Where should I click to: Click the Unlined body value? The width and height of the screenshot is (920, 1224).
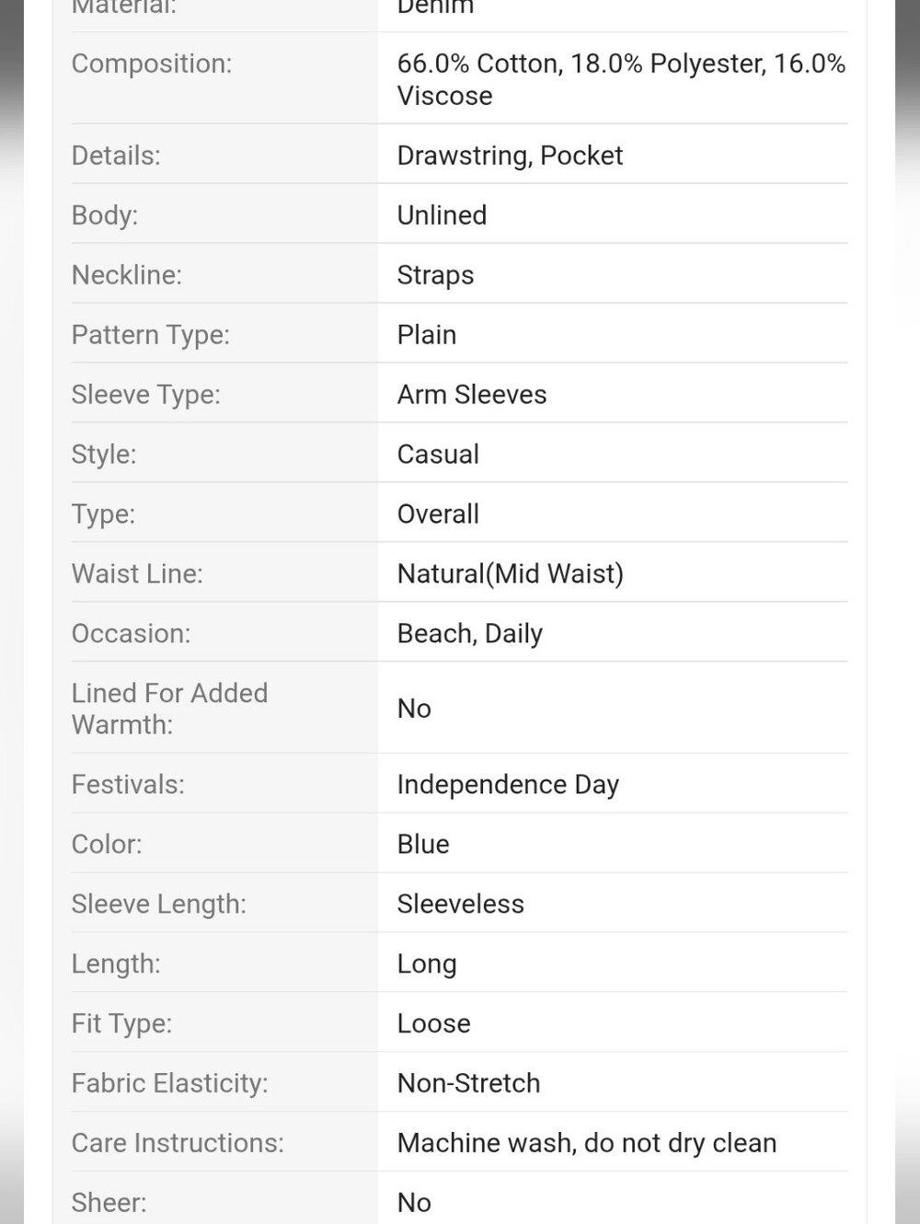pyautogui.click(x=442, y=215)
